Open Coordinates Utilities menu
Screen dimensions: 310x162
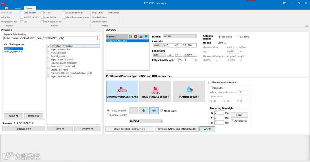(99, 22)
